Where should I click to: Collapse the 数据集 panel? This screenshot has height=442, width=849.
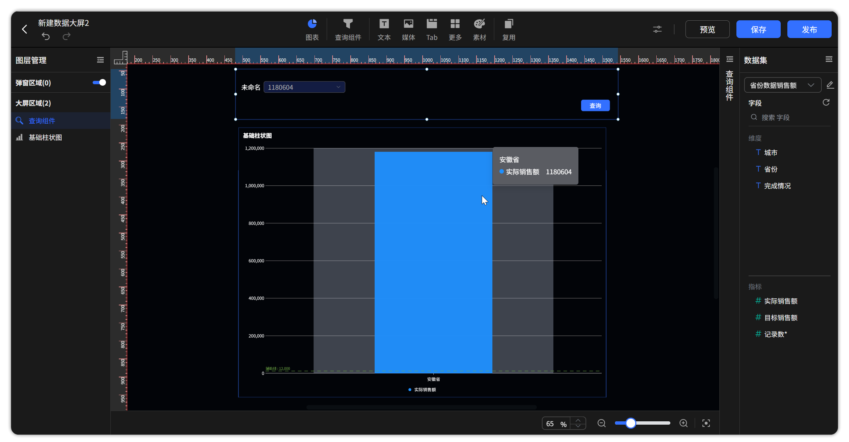[x=829, y=59]
